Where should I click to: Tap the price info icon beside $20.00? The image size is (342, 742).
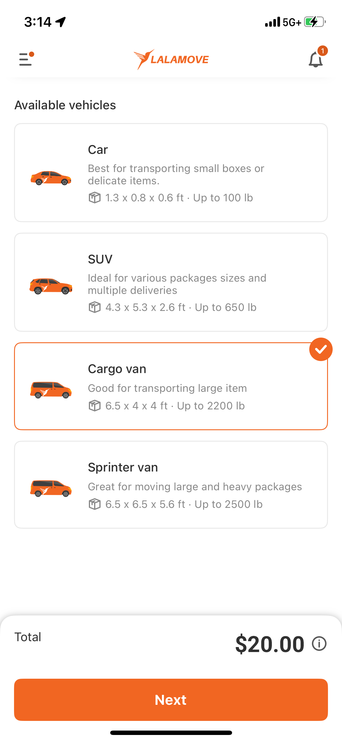(x=319, y=644)
